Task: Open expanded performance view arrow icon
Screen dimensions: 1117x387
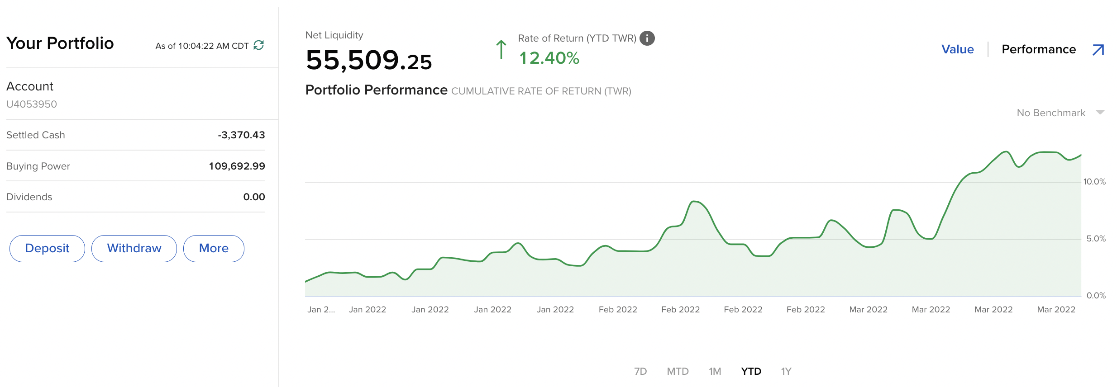Action: coord(1098,50)
